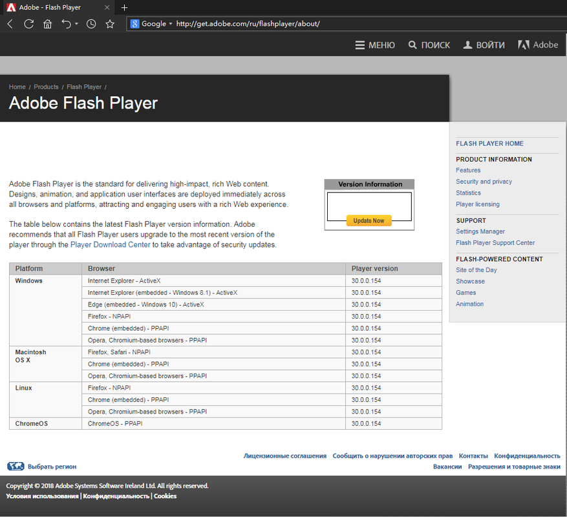Click Выбрать регион link

(52, 467)
